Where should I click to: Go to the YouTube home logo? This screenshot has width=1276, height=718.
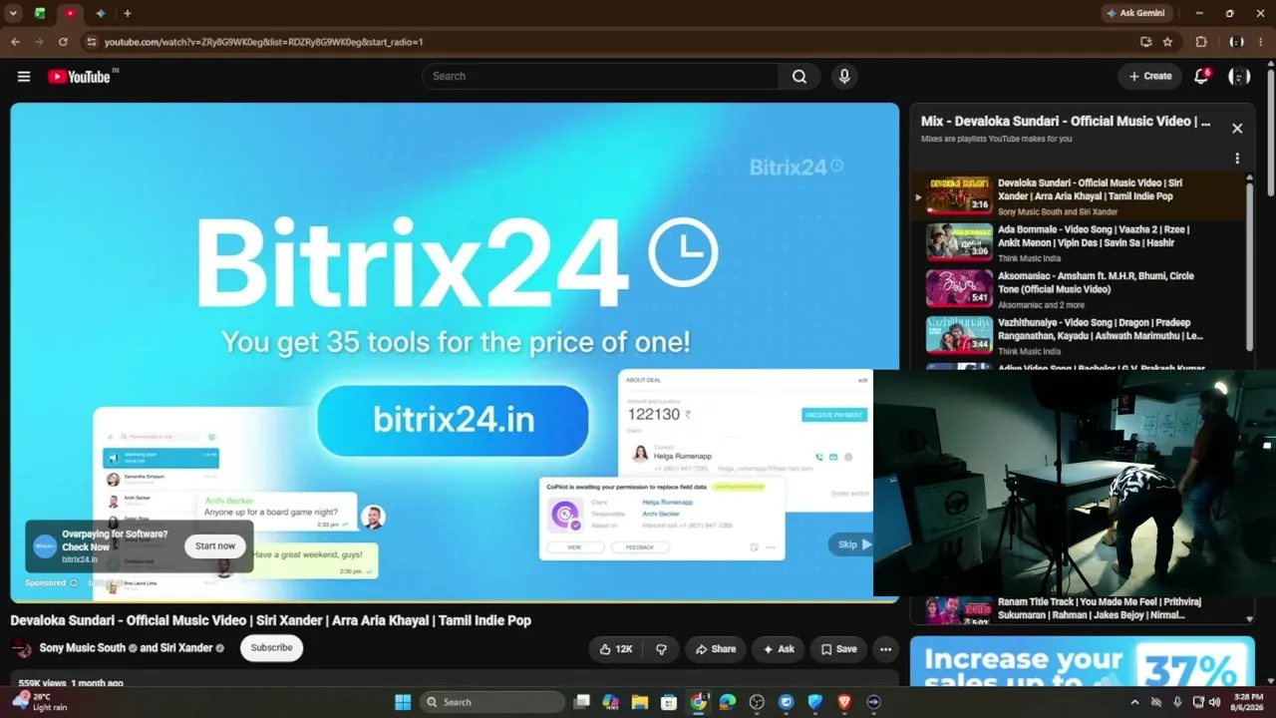click(80, 77)
